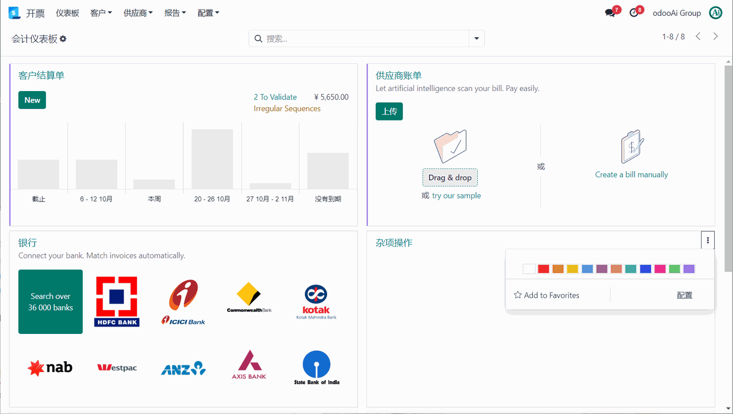Select 配置 in the card popup menu
The image size is (733, 414).
pyautogui.click(x=685, y=295)
